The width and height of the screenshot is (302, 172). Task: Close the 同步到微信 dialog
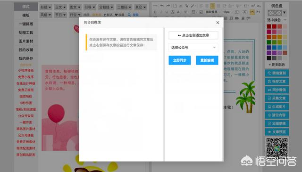tap(218, 23)
